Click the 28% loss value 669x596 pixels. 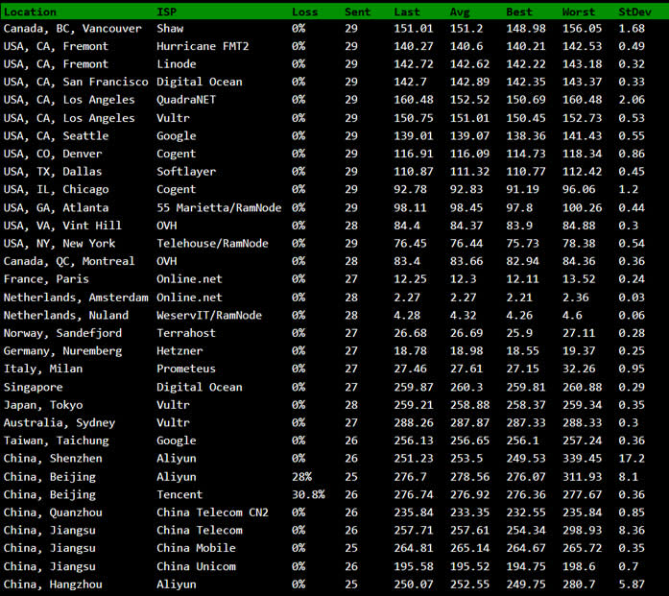coord(301,477)
